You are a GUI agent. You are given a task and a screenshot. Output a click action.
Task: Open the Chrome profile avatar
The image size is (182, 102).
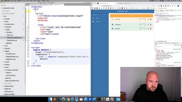(x=178, y=6)
